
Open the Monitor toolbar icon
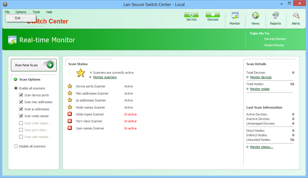(235, 15)
